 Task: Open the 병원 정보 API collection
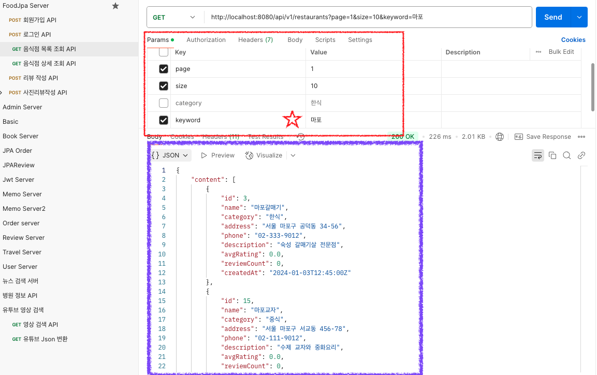point(20,295)
